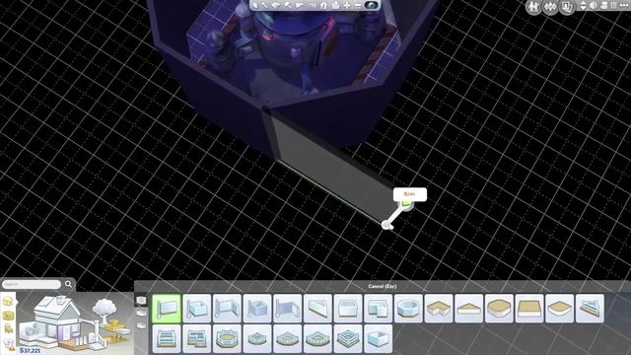The height and width of the screenshot is (355, 631).
Task: Click the redo arrow in top toolbar
Action: [312, 5]
